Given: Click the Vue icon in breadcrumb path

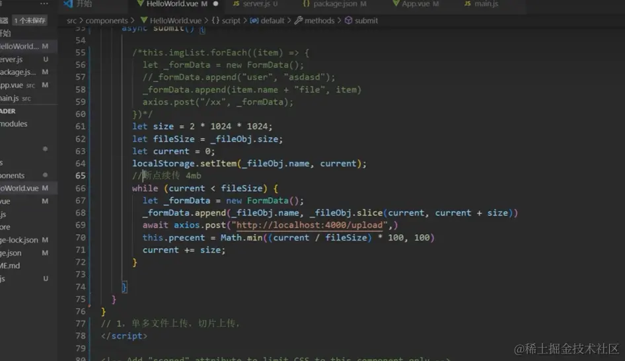Looking at the screenshot, I should point(144,20).
